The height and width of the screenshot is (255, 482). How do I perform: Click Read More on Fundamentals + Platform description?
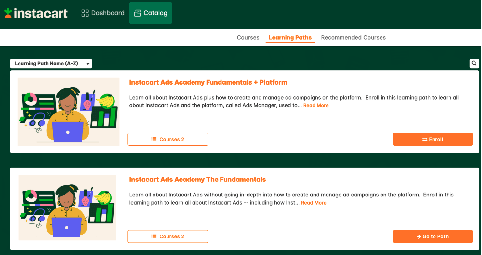pos(316,105)
